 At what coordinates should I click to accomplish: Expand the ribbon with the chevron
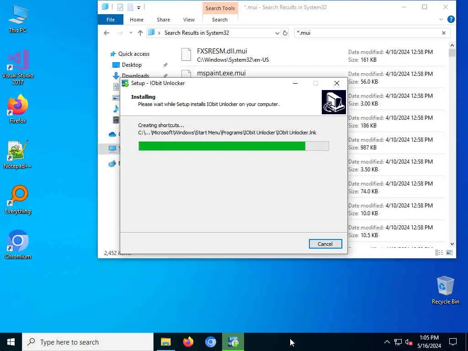441,19
